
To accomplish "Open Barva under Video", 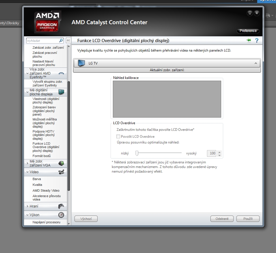I will tap(37, 179).
